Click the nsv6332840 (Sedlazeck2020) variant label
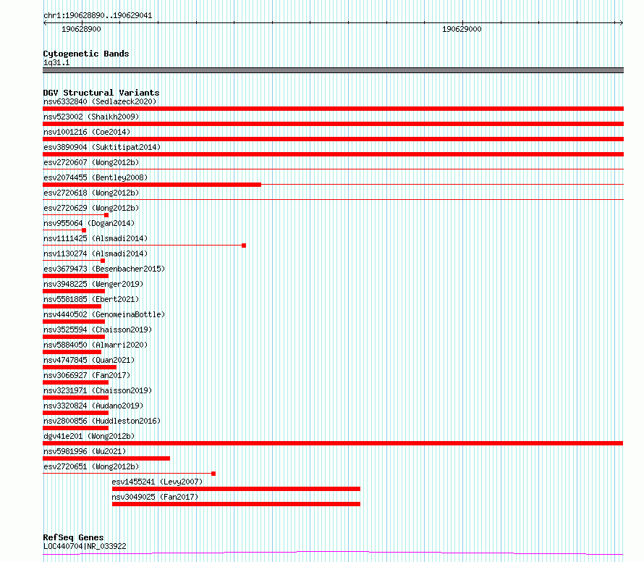This screenshot has height=562, width=644. click(x=100, y=101)
